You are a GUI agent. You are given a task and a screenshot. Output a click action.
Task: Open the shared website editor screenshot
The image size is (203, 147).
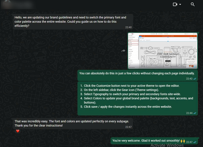[x=163, y=51]
